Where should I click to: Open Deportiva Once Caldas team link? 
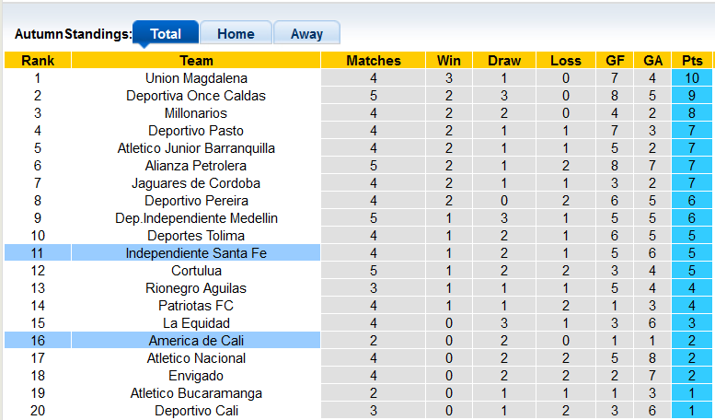click(196, 96)
